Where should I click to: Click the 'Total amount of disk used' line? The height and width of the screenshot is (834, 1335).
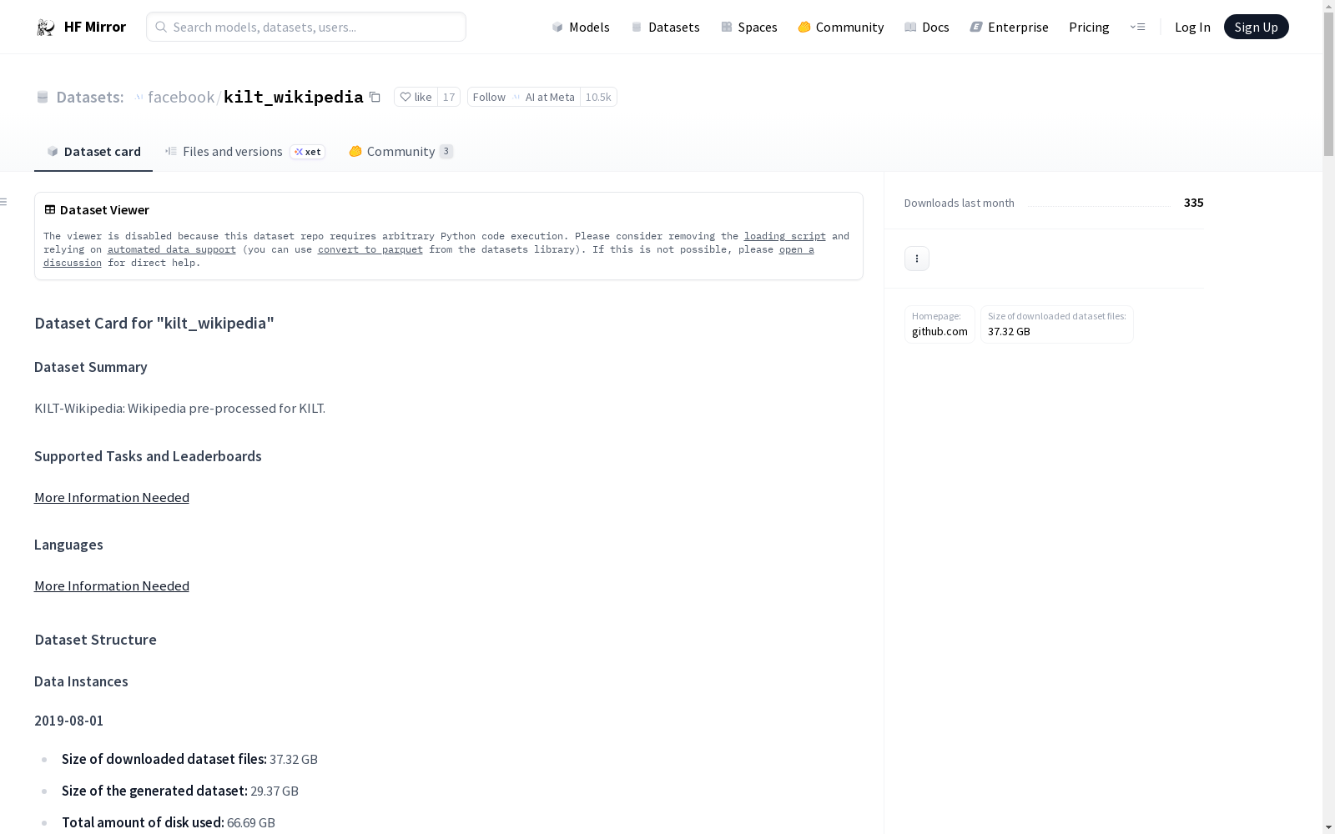pos(169,822)
